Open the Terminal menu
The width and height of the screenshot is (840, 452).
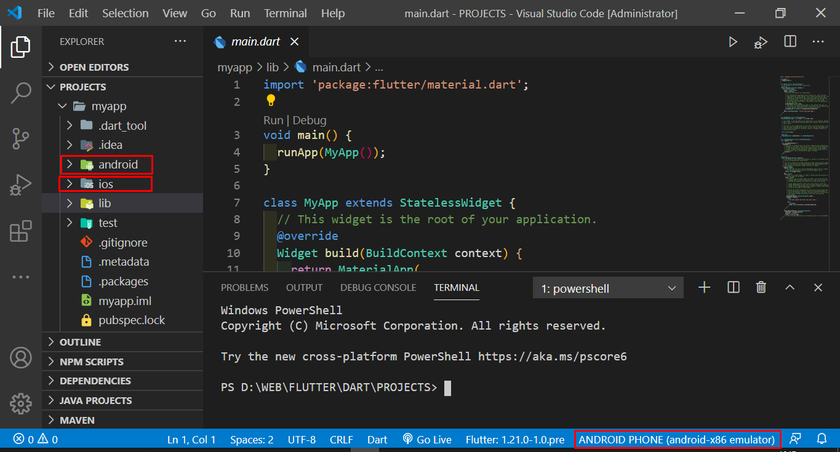[286, 13]
